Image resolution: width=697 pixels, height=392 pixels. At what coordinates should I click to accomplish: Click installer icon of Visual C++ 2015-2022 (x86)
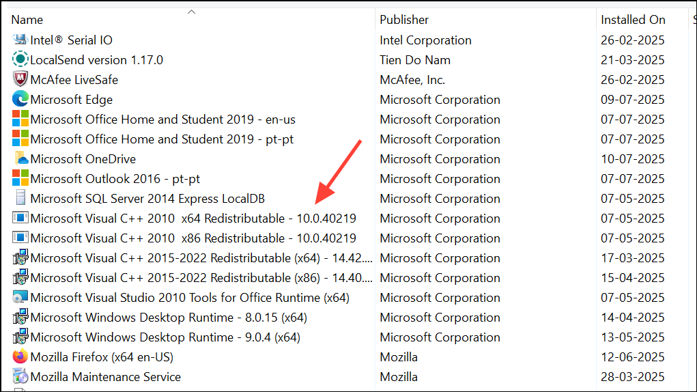pyautogui.click(x=20, y=277)
